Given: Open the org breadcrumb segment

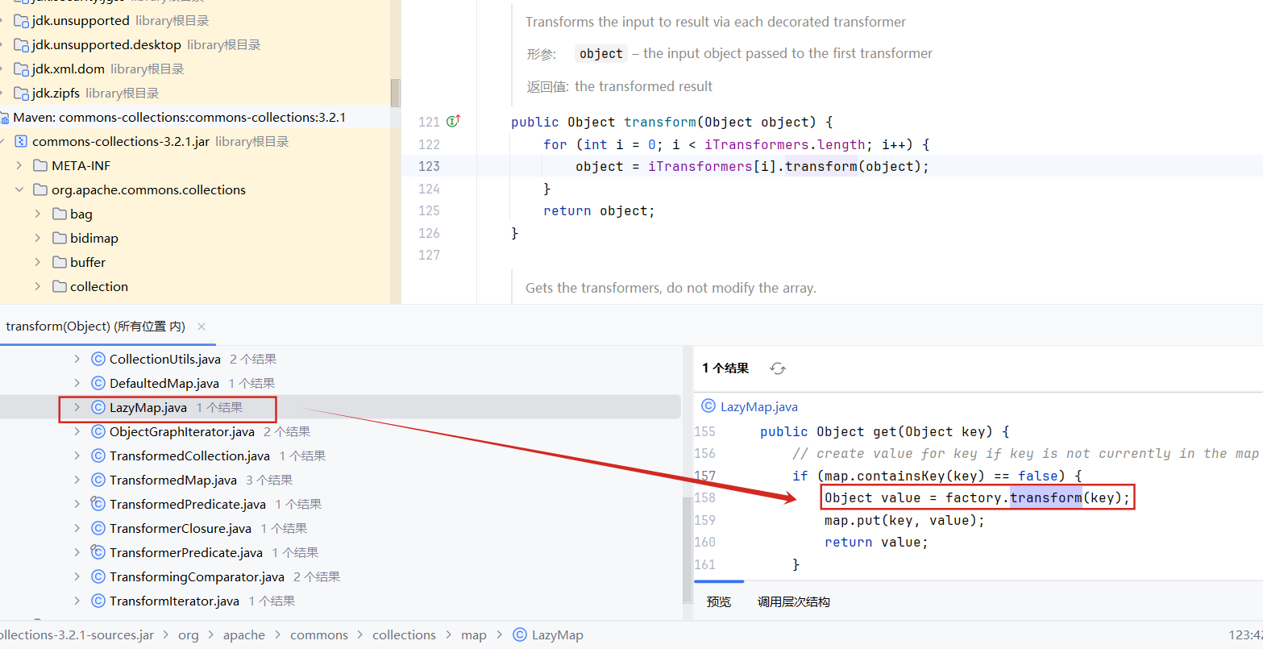Looking at the screenshot, I should click(x=189, y=634).
